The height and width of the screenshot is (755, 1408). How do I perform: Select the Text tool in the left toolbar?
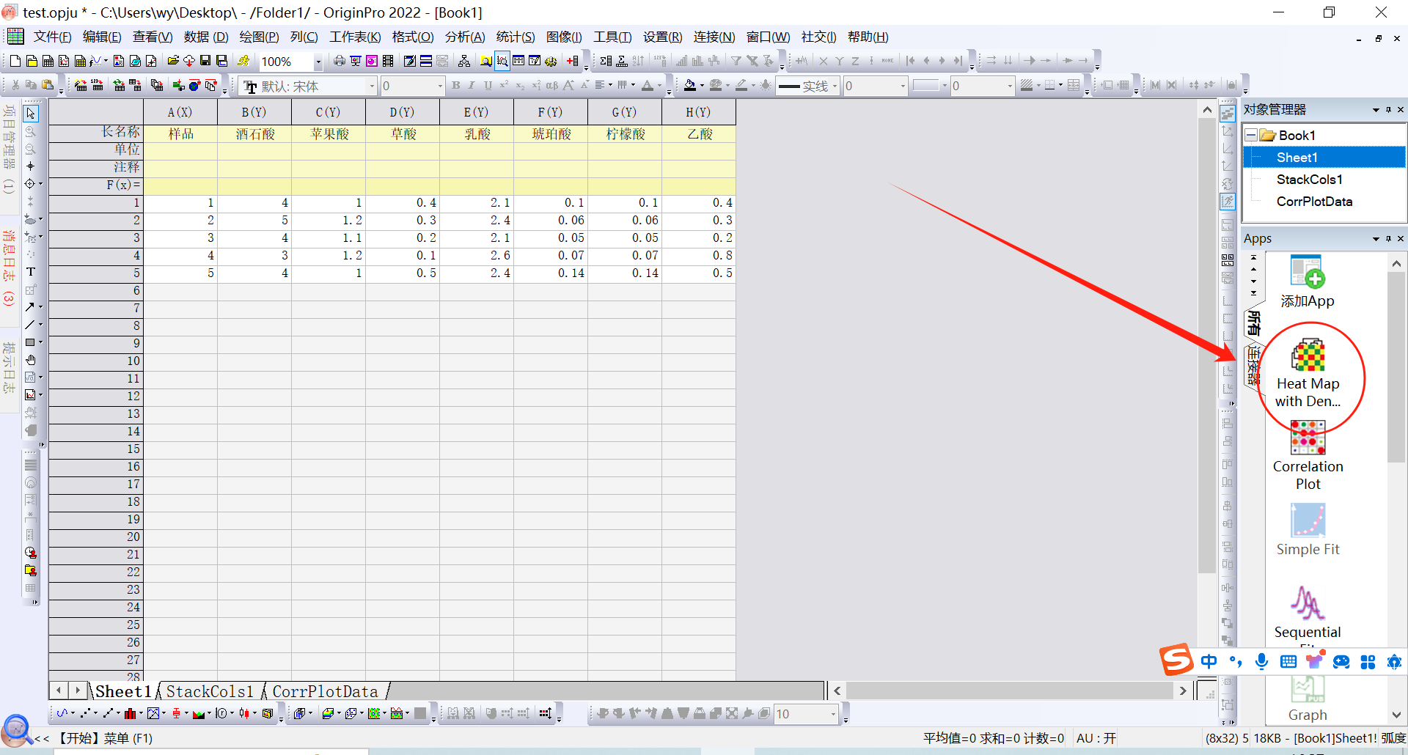[31, 272]
